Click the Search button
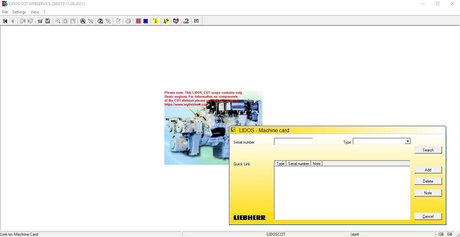The width and height of the screenshot is (460, 237). (428, 150)
